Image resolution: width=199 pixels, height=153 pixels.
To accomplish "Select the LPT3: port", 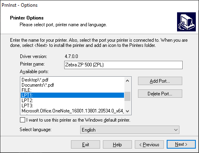I will (73, 106).
